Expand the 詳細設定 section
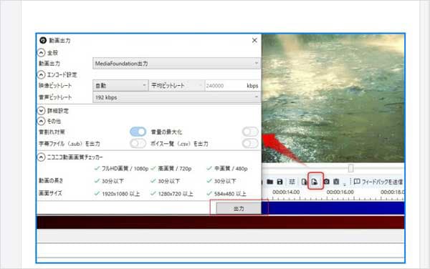This screenshot has width=430, height=269. [x=41, y=111]
